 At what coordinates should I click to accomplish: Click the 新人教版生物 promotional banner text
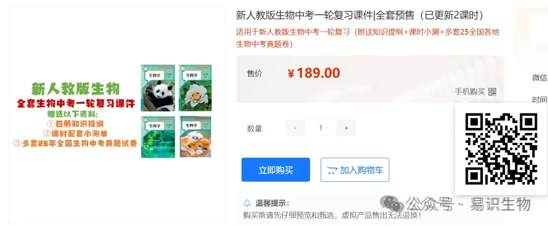[76, 89]
